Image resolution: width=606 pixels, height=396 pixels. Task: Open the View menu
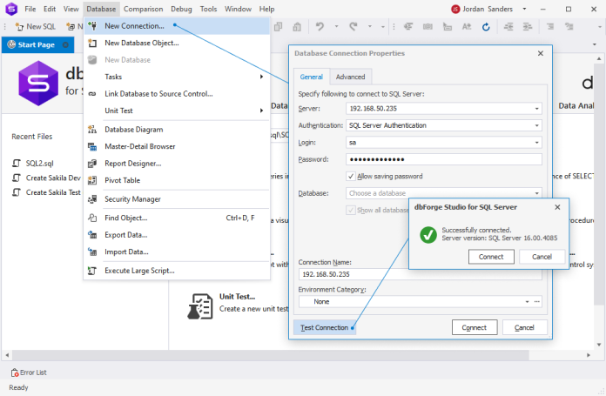tap(71, 9)
